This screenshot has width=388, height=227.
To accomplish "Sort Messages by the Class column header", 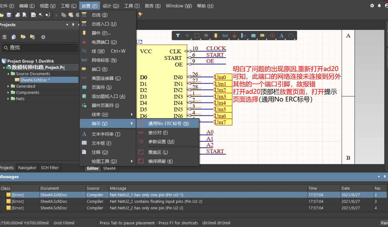I will (20, 188).
